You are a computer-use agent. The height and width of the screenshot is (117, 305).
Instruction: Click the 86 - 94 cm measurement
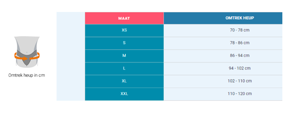240,56
